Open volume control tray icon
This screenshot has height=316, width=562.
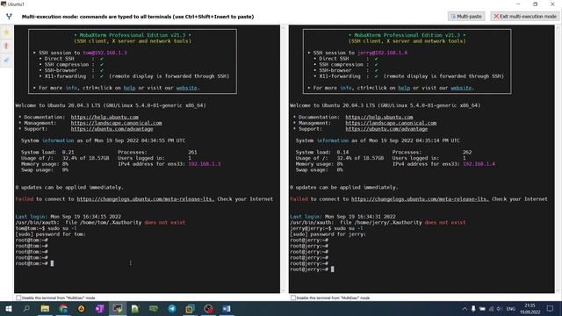[500, 308]
